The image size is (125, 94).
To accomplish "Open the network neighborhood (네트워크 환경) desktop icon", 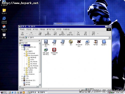I will point(4,28).
